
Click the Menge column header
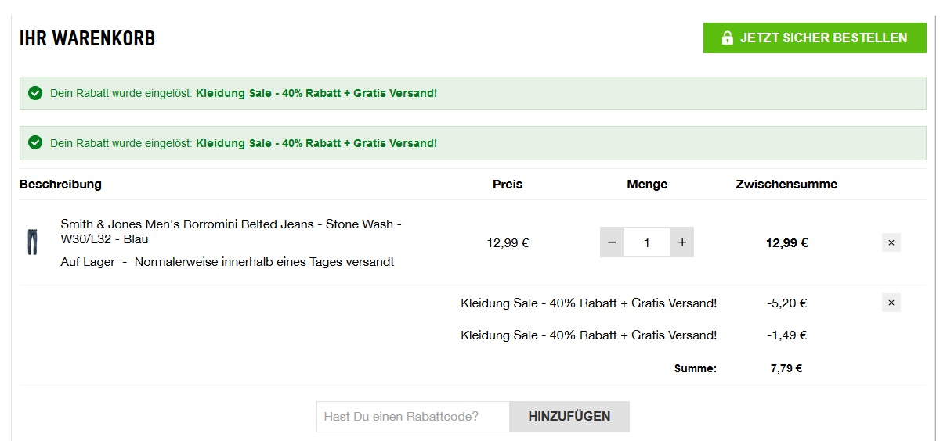tap(647, 185)
